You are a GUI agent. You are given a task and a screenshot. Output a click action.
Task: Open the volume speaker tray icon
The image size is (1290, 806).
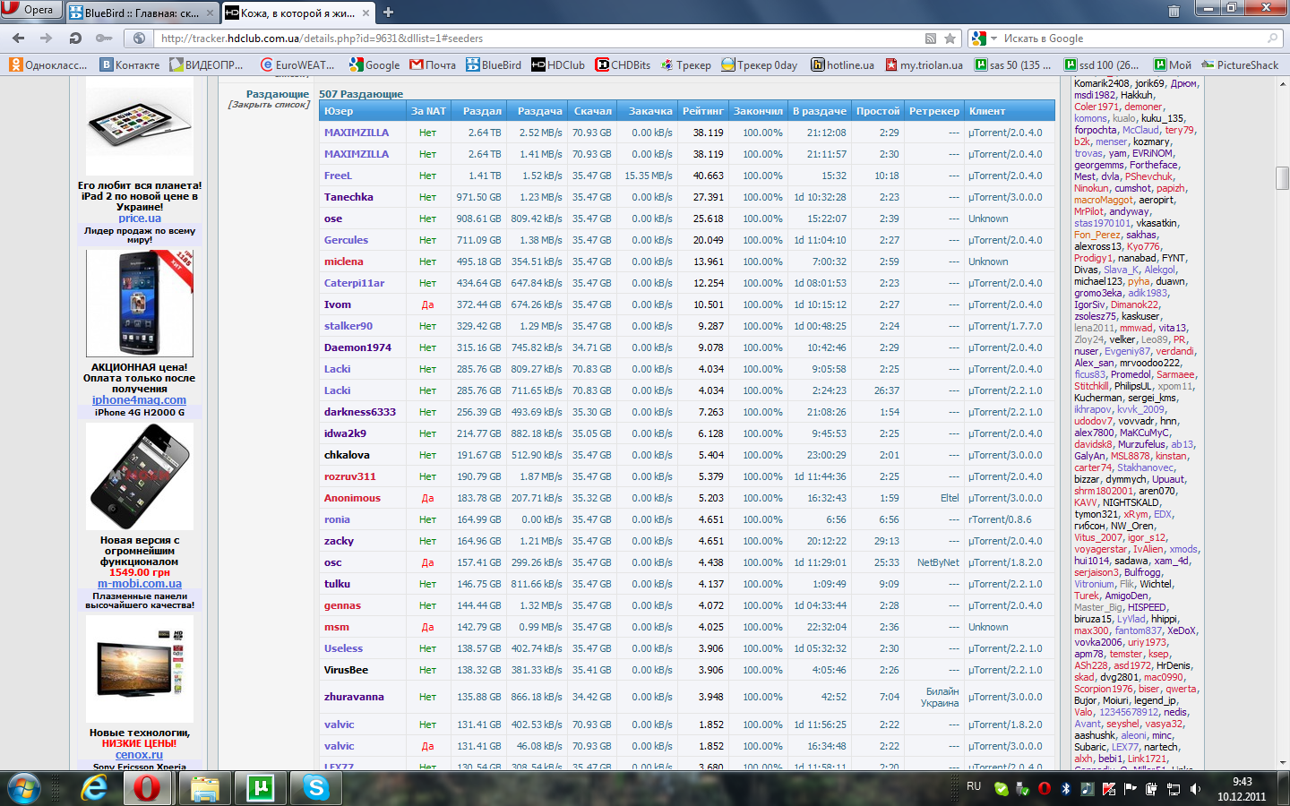point(1195,789)
